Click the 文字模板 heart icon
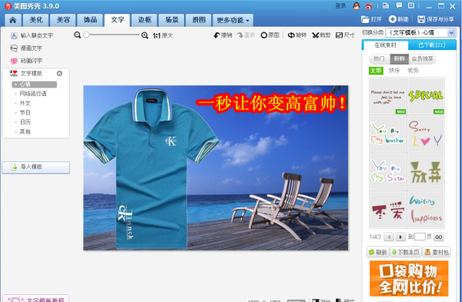The image size is (462, 302). coord(14,73)
